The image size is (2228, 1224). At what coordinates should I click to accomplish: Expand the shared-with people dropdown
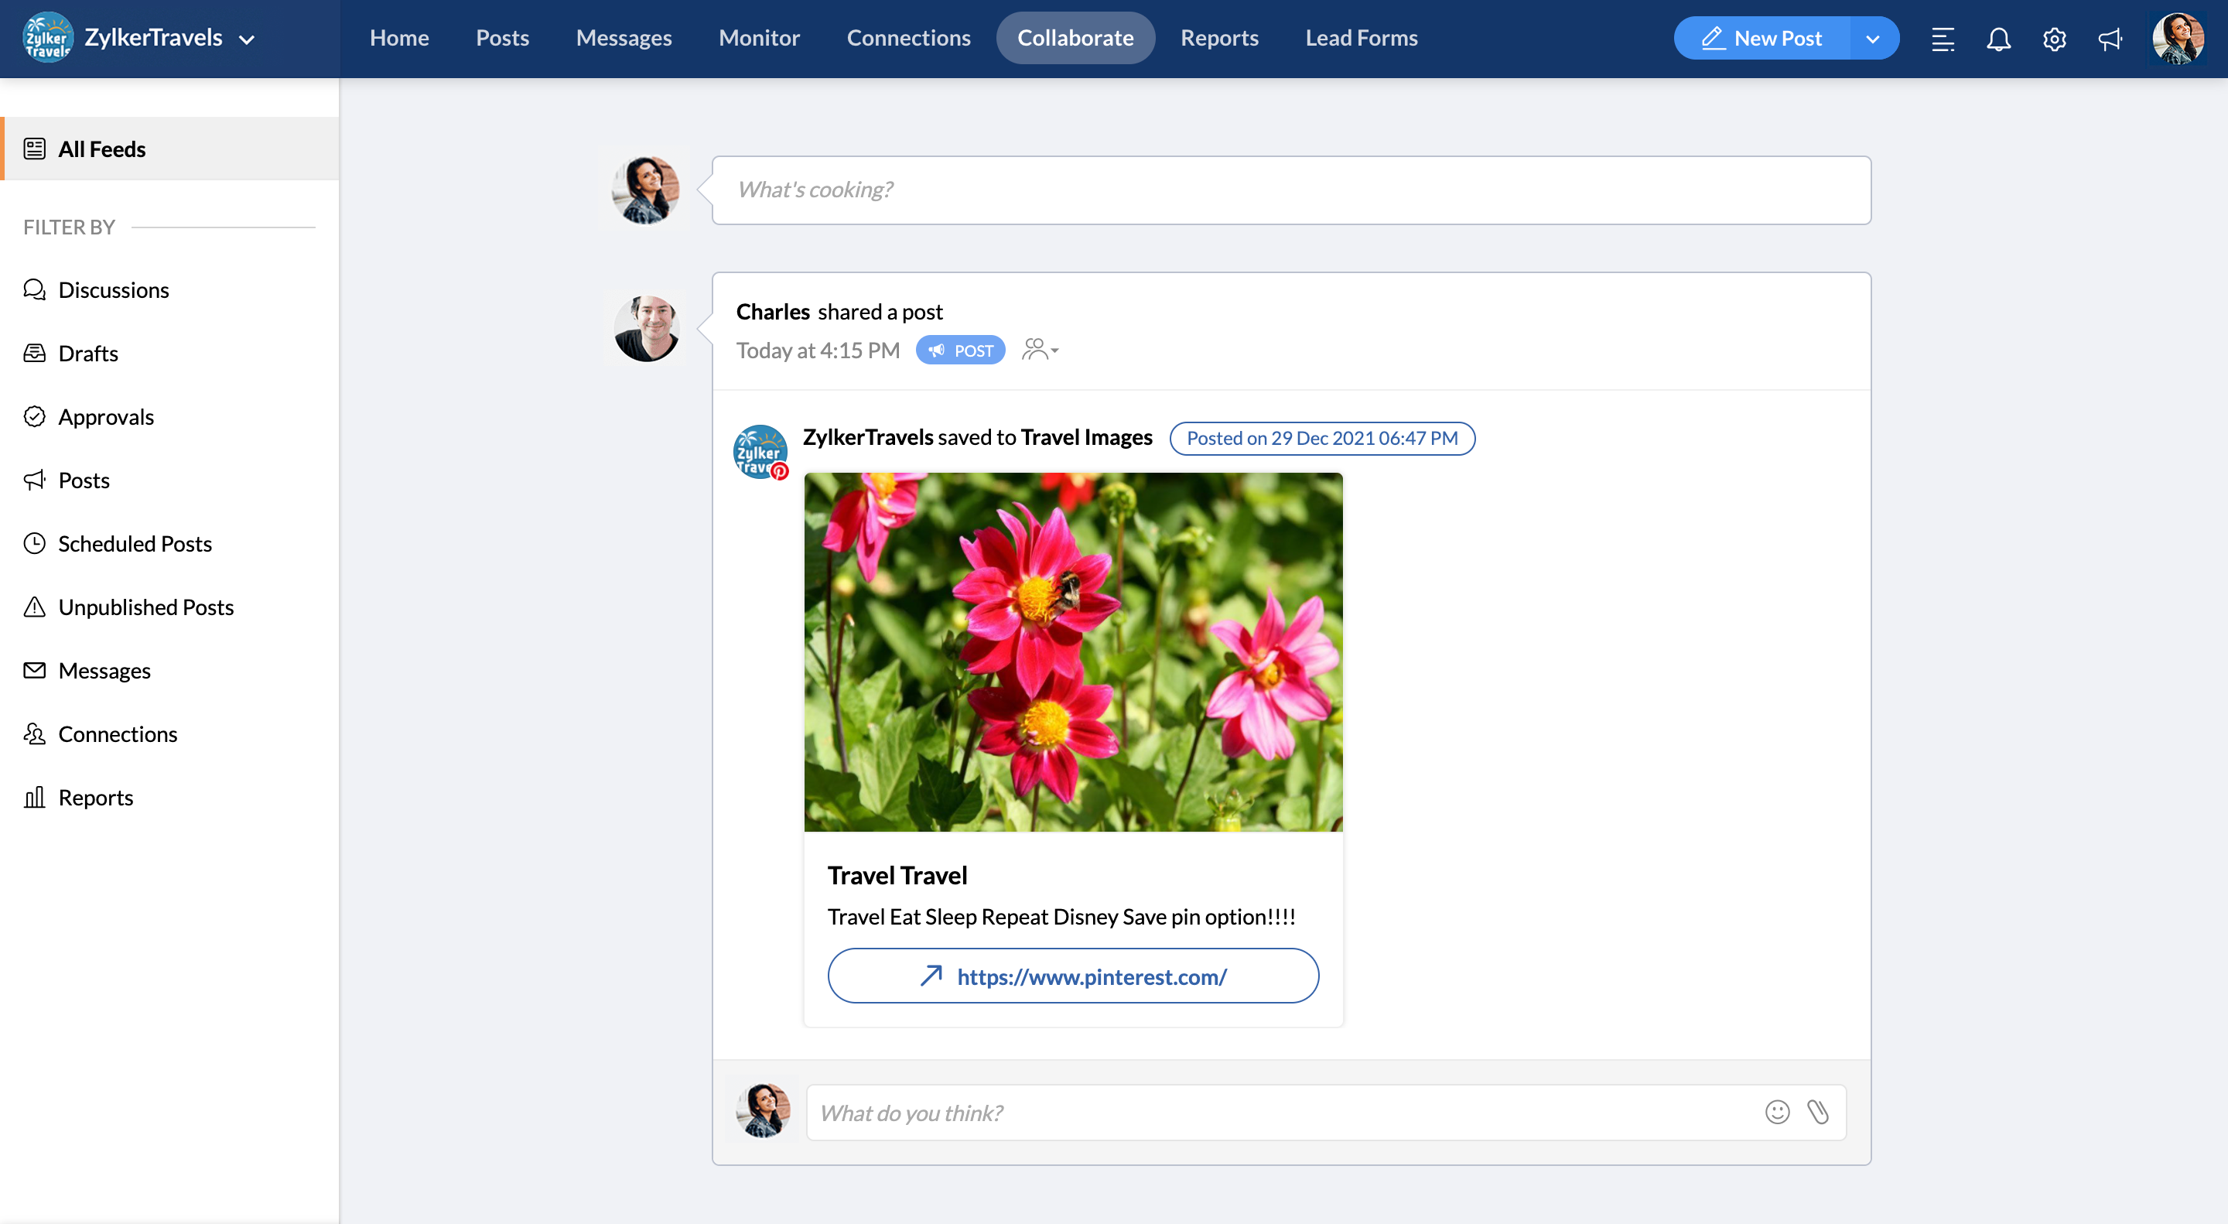click(x=1041, y=350)
